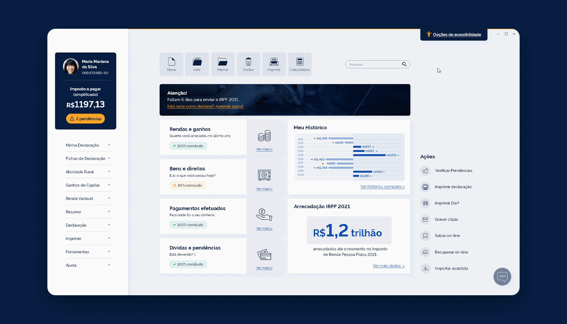Click the coins icon in Rendas e ganhos
This screenshot has height=324, width=567.
[x=264, y=136]
